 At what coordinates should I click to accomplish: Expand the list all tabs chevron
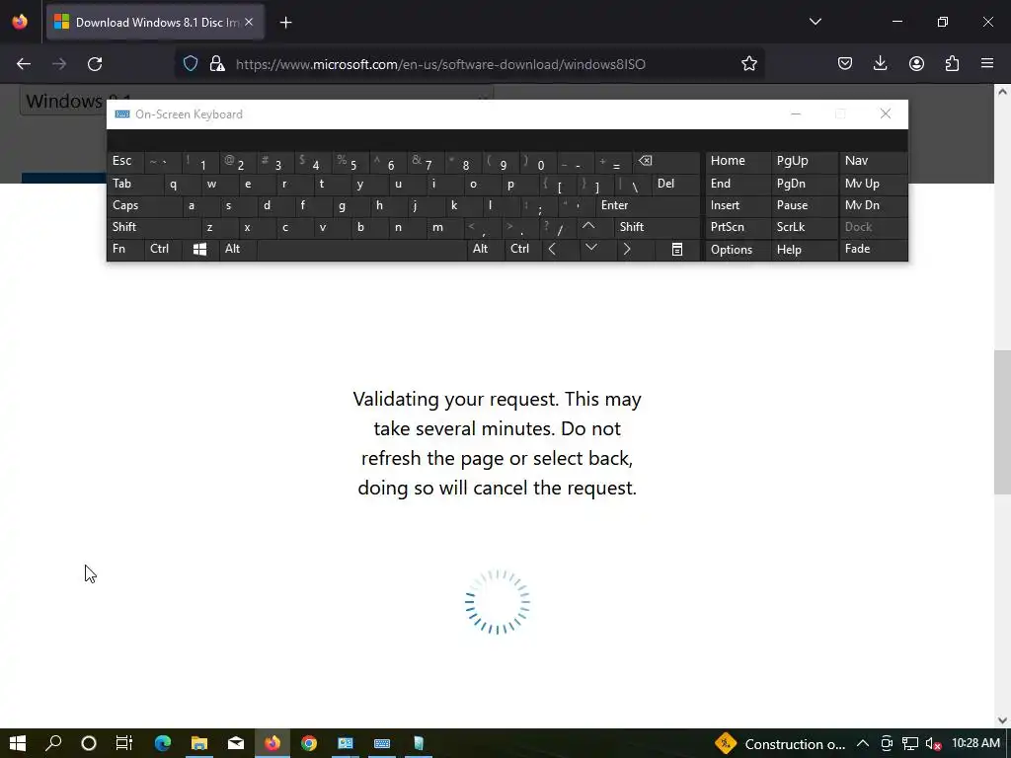tap(815, 22)
